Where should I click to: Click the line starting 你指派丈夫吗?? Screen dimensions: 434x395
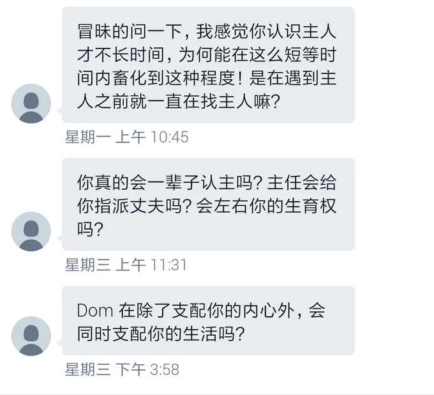coord(207,206)
